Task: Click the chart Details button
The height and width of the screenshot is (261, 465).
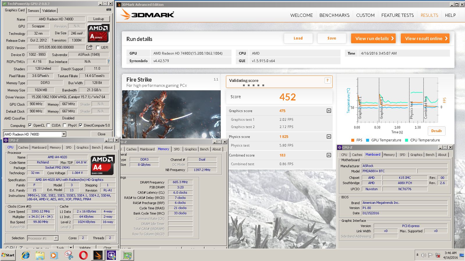Action: (437, 131)
